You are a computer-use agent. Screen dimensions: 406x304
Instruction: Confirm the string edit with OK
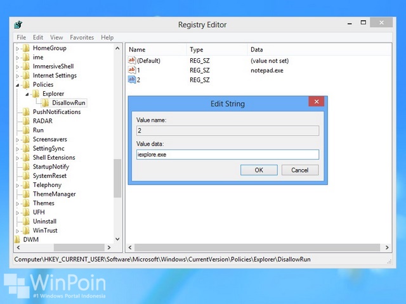259,170
